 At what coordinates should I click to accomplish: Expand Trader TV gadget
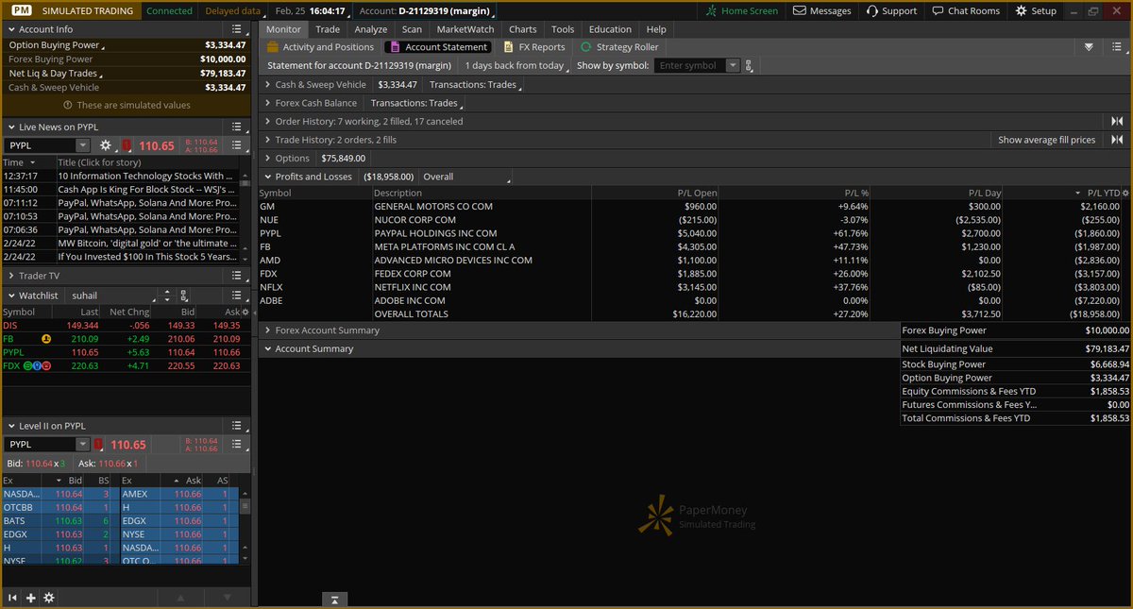point(10,276)
